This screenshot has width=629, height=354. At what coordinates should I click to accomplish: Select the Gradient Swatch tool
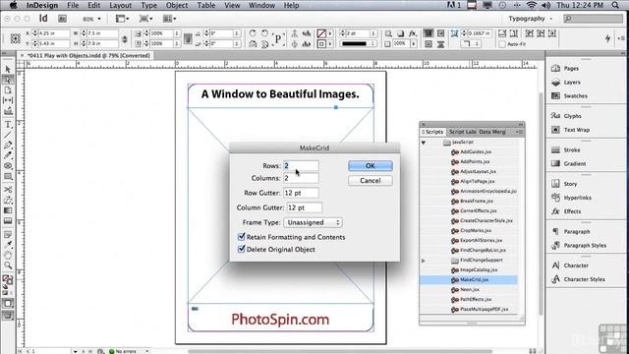[8, 210]
